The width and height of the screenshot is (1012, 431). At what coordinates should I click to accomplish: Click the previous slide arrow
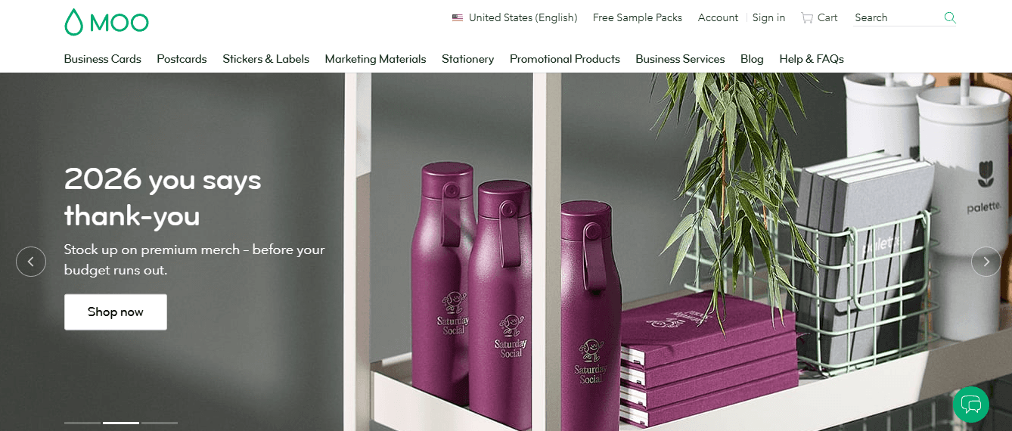click(x=31, y=262)
